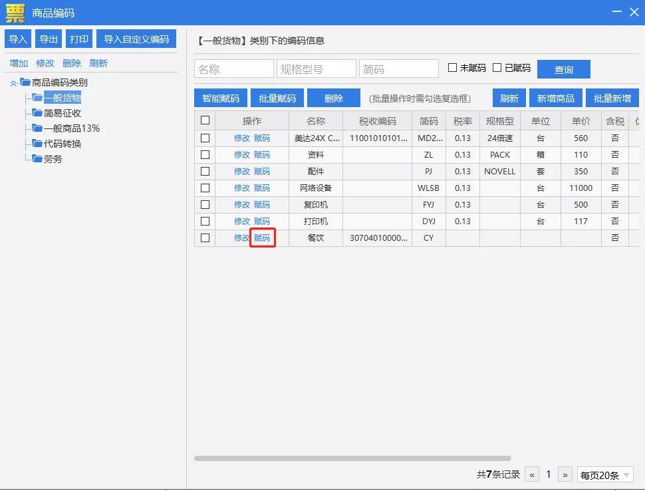
Task: Click 导入自定义编码 button
Action: (x=136, y=39)
